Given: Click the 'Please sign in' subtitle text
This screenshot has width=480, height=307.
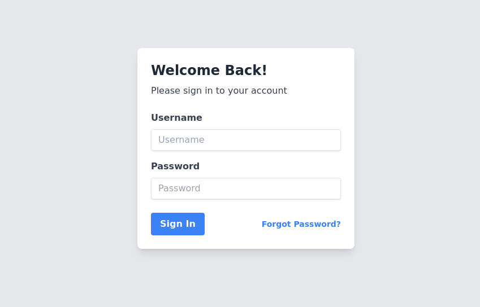Looking at the screenshot, I should tap(219, 91).
